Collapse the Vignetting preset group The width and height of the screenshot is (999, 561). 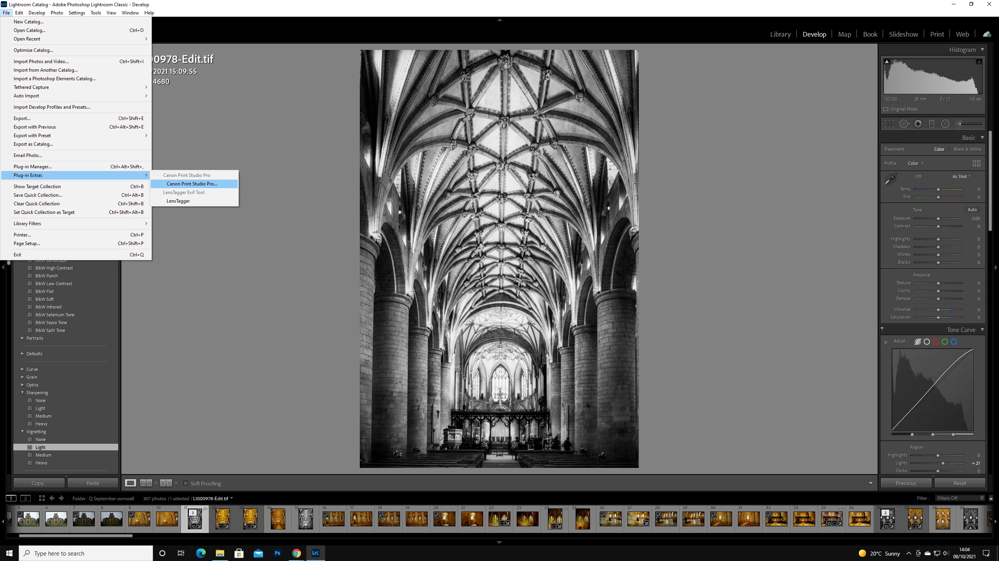(22, 432)
